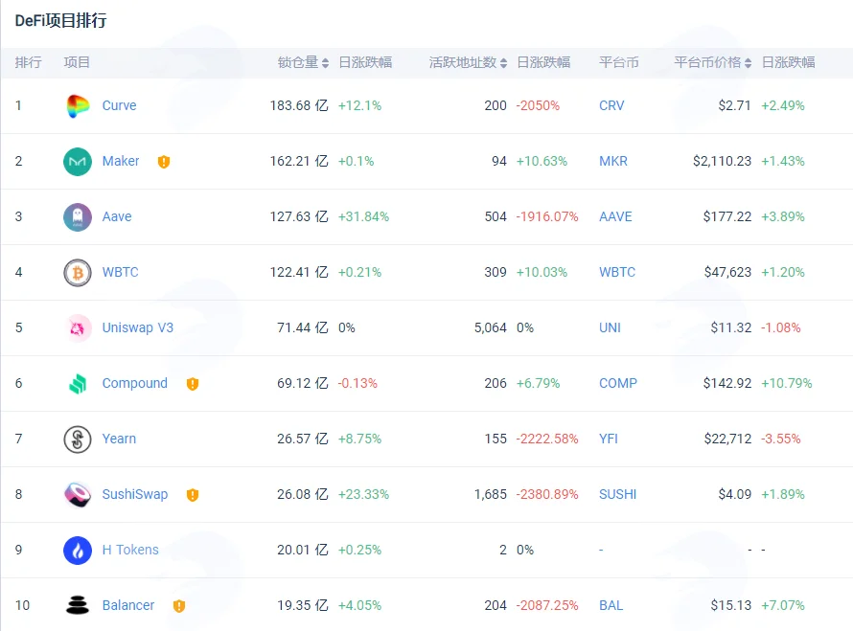Click the BAL platform token link

point(611,605)
